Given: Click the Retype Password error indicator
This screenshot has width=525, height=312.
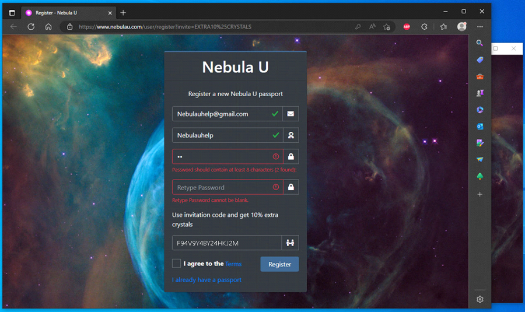Looking at the screenshot, I should pyautogui.click(x=276, y=187).
